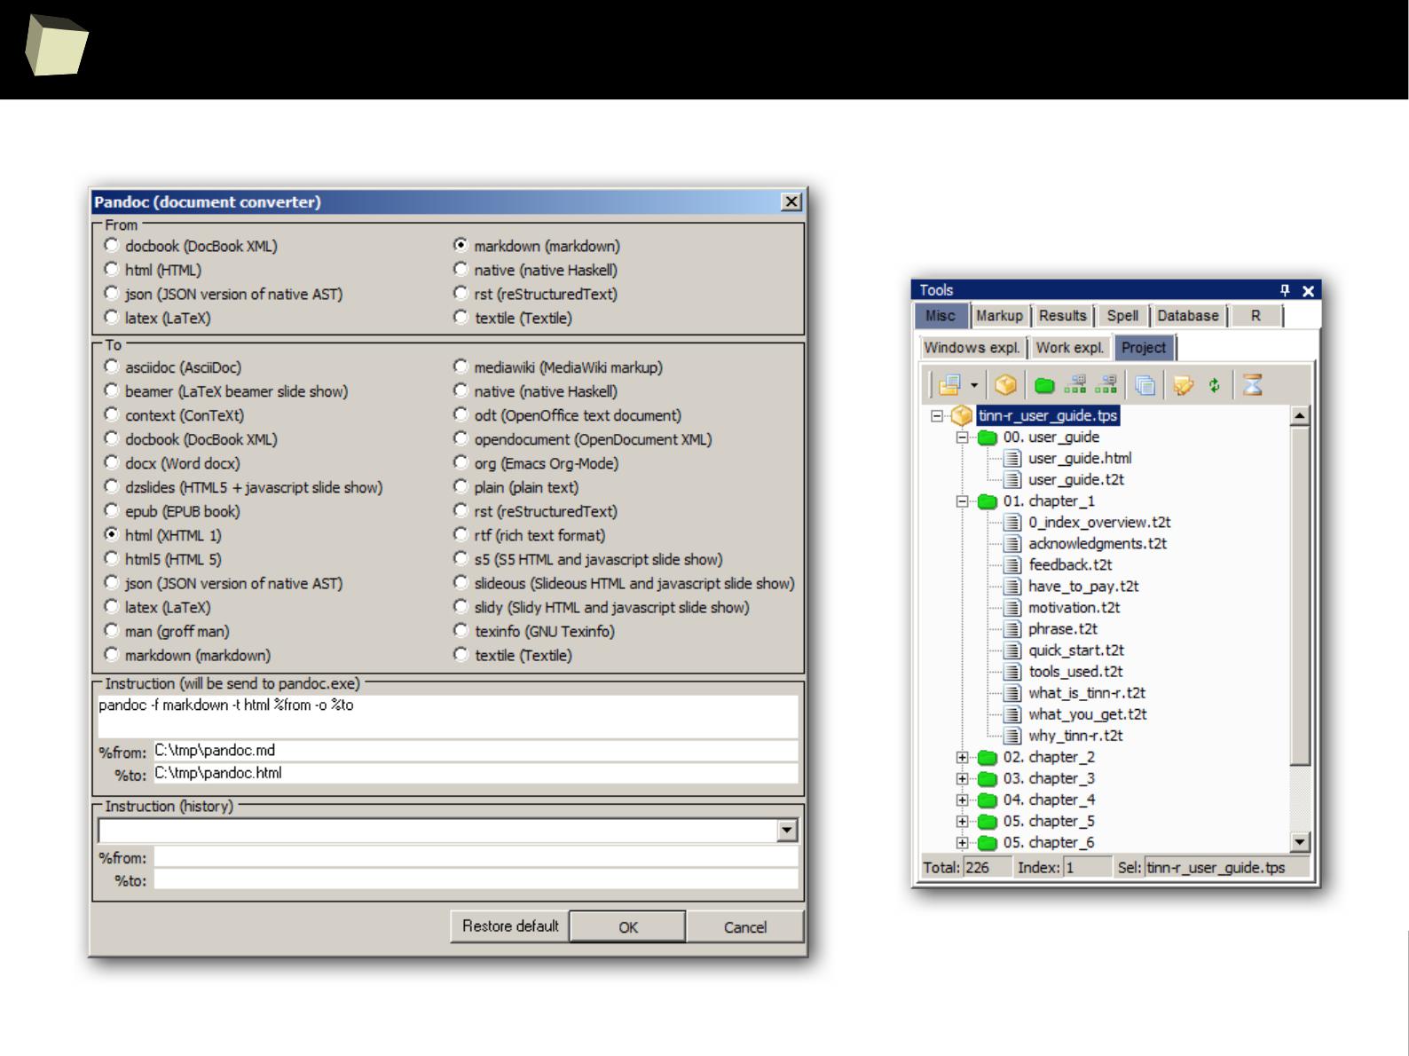Switch to the R tab
The image size is (1409, 1056).
tap(1256, 316)
